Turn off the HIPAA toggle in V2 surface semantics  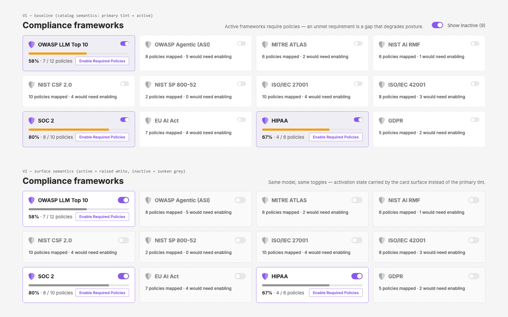pos(357,276)
